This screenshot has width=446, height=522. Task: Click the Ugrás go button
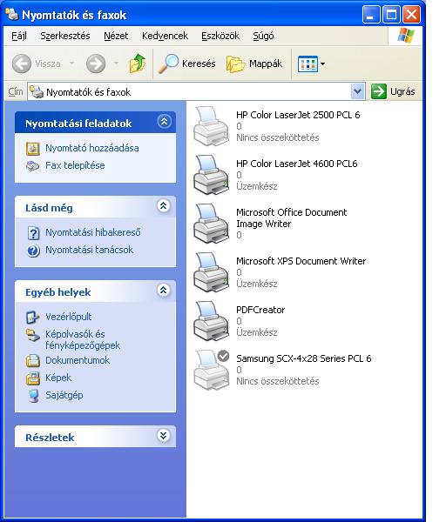(394, 91)
